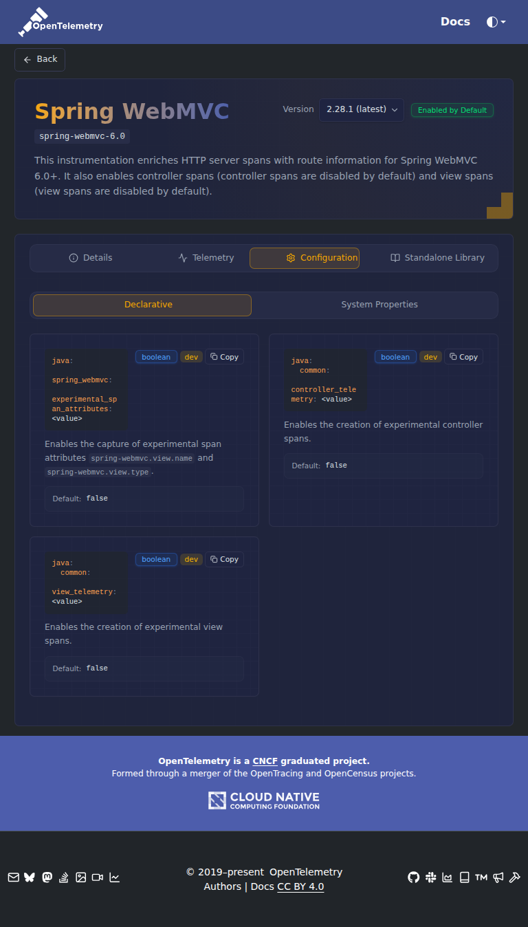Open the TM trademark icon in footer
The width and height of the screenshot is (528, 927).
tap(481, 877)
